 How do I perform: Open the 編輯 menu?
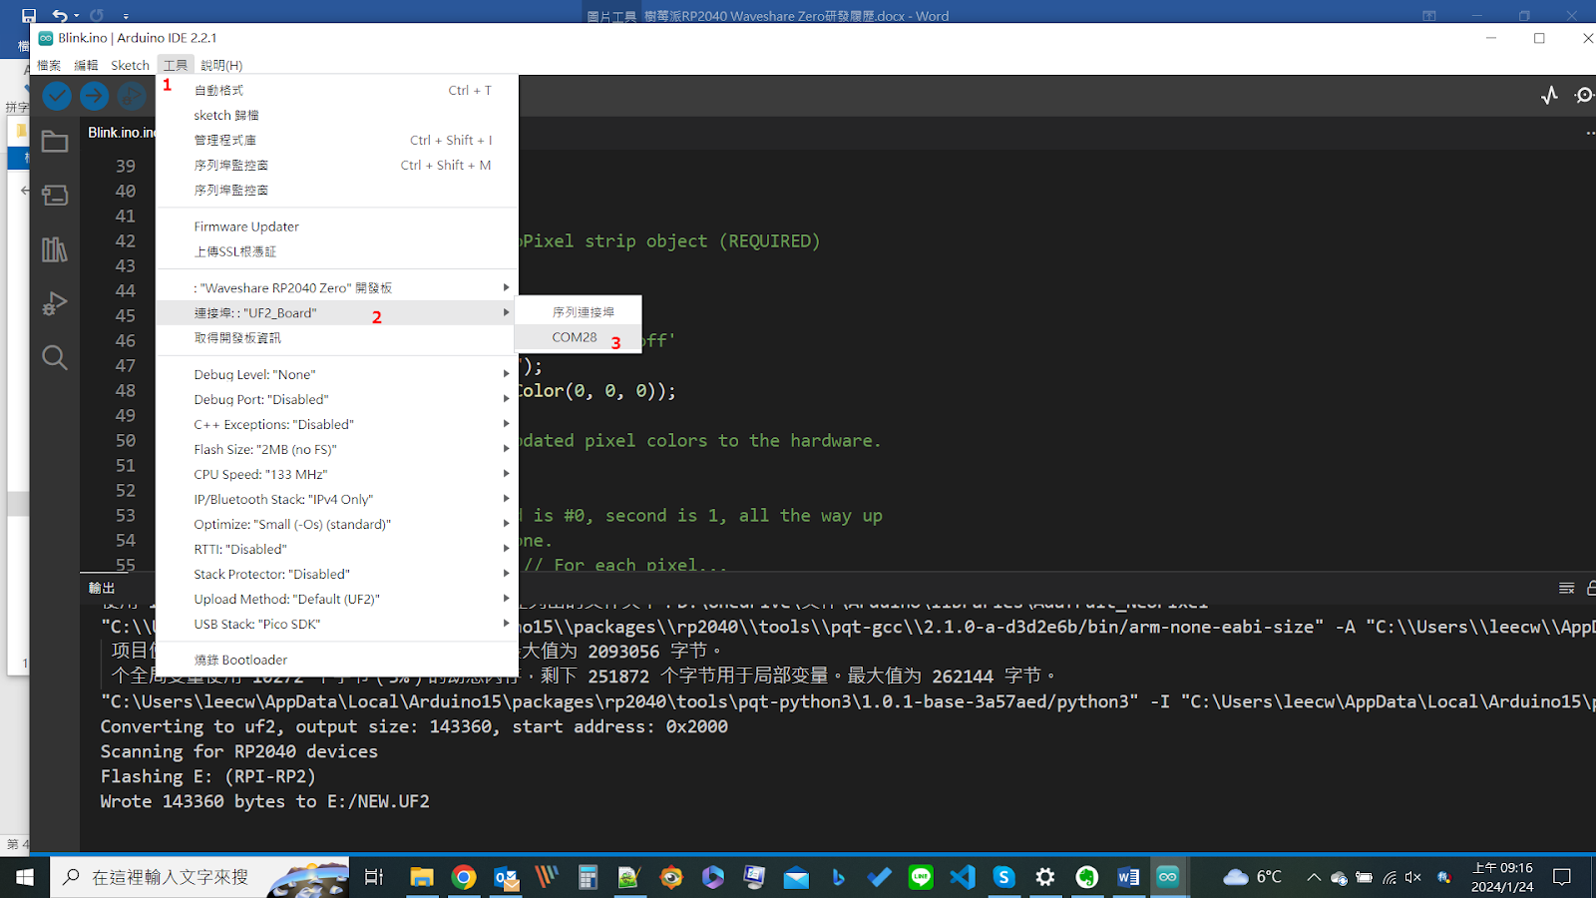(86, 65)
